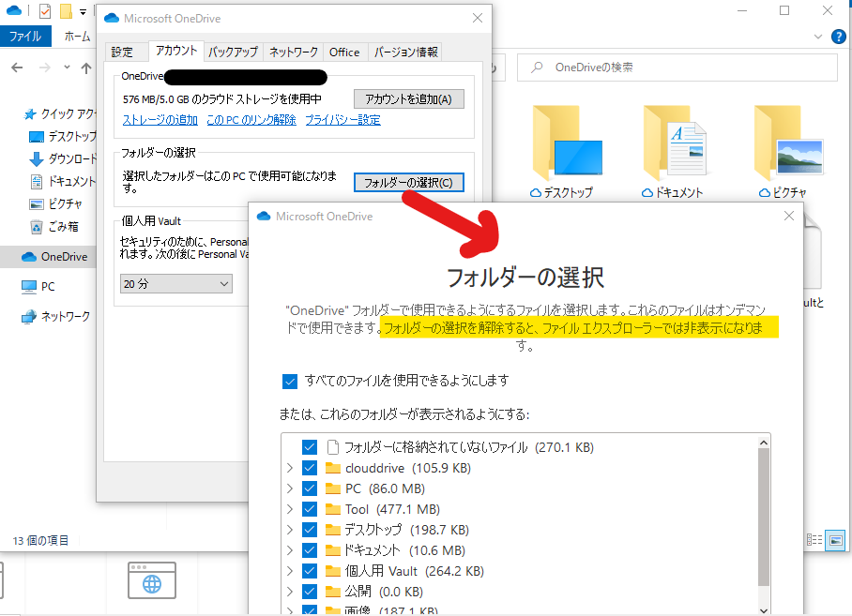
Task: Uncheck the clouddrive folder checkbox
Action: point(310,467)
